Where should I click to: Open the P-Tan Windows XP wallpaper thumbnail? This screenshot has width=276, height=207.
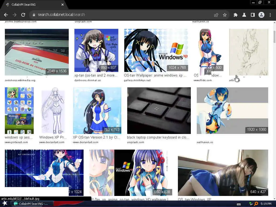pyautogui.click(x=131, y=173)
